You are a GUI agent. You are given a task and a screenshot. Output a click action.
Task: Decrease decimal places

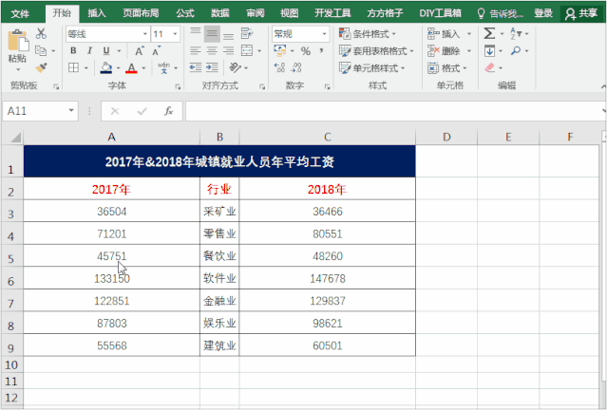click(x=297, y=67)
